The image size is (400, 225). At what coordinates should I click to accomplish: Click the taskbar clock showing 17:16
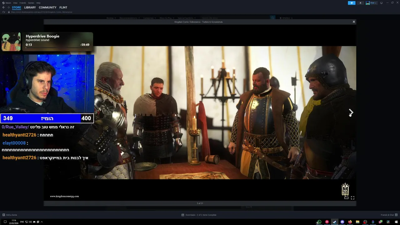[x=14, y=222]
